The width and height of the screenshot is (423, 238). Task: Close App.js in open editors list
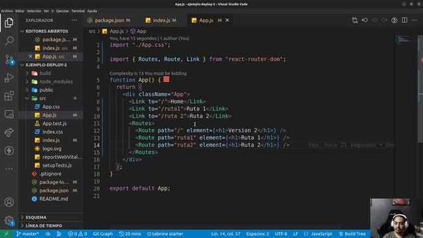(30, 56)
